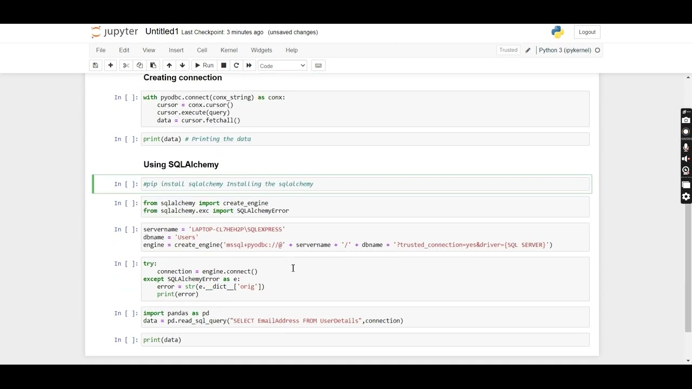692x389 pixels.
Task: Rename the Untitled1 notebook title
Action: click(162, 32)
